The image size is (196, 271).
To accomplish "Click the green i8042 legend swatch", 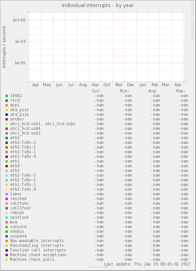I will tap(7, 96).
